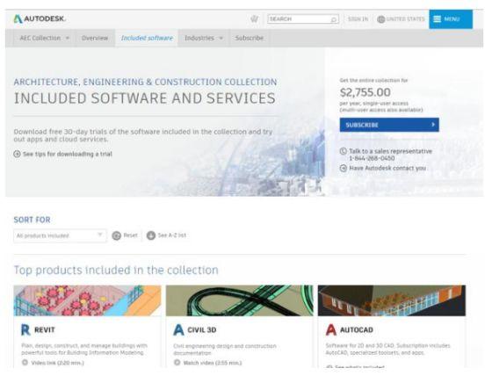Viewport: 492px width, 383px height.
Task: Click the globe region icon
Action: (381, 19)
